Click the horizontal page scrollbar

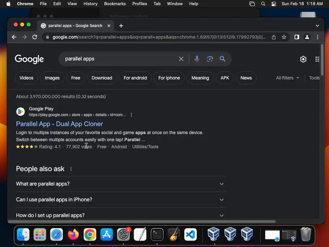[x=142, y=222]
